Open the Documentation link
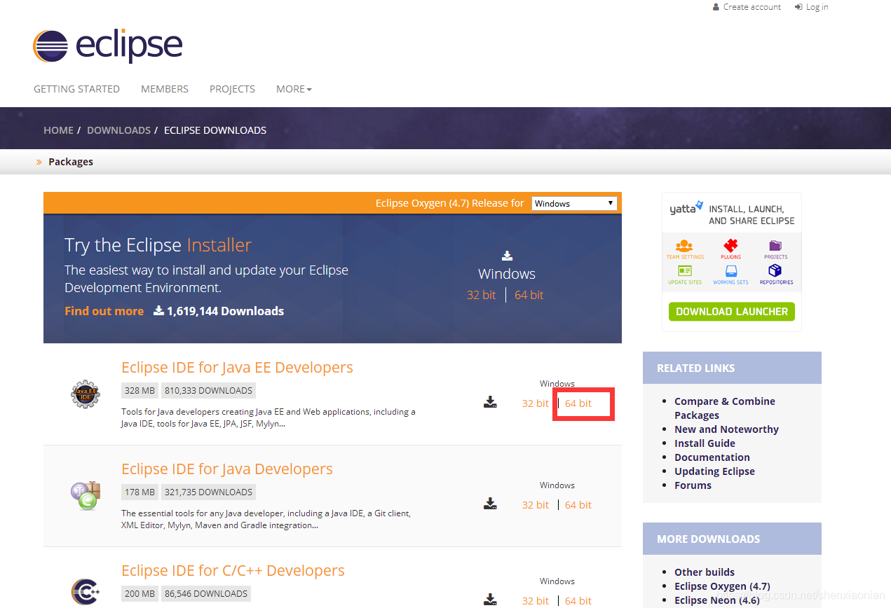The height and width of the screenshot is (608, 891). pos(712,457)
